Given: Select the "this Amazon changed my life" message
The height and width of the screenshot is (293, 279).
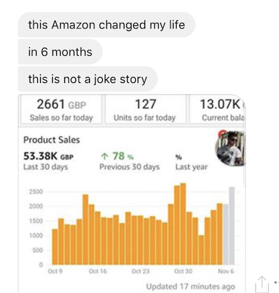Looking at the screenshot, I should point(107,25).
